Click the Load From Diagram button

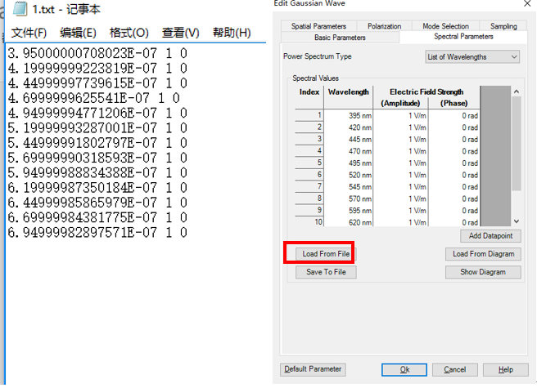482,254
